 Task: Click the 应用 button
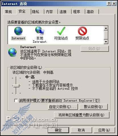(104, 130)
